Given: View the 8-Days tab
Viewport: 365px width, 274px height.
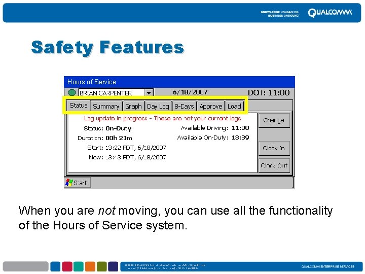Looking at the screenshot, I should (184, 106).
